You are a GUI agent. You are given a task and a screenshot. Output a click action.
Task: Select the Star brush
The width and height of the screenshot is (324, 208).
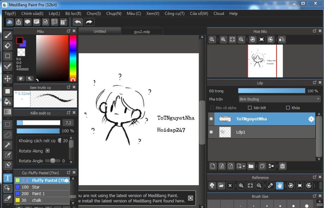[42, 187]
